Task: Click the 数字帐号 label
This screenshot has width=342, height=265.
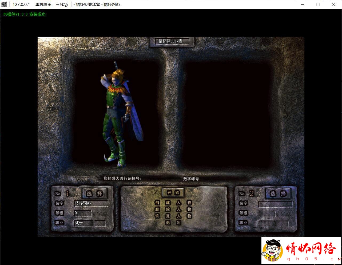Action: coord(192,179)
